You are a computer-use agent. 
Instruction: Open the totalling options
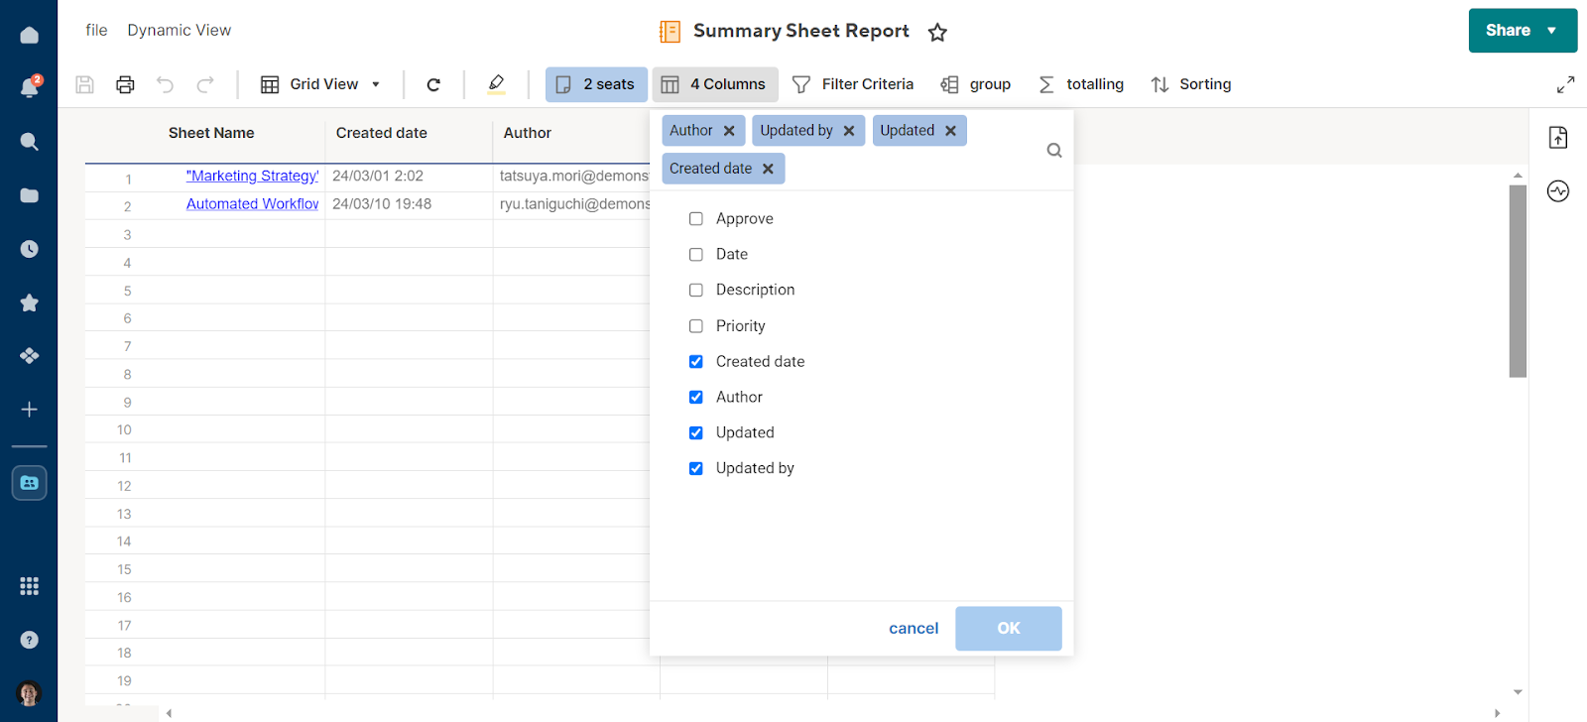(x=1081, y=84)
